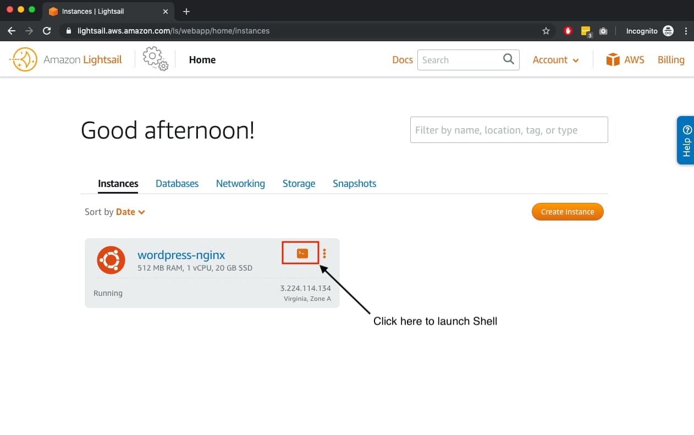Click the Create instance button
Image resolution: width=694 pixels, height=435 pixels.
coord(568,212)
